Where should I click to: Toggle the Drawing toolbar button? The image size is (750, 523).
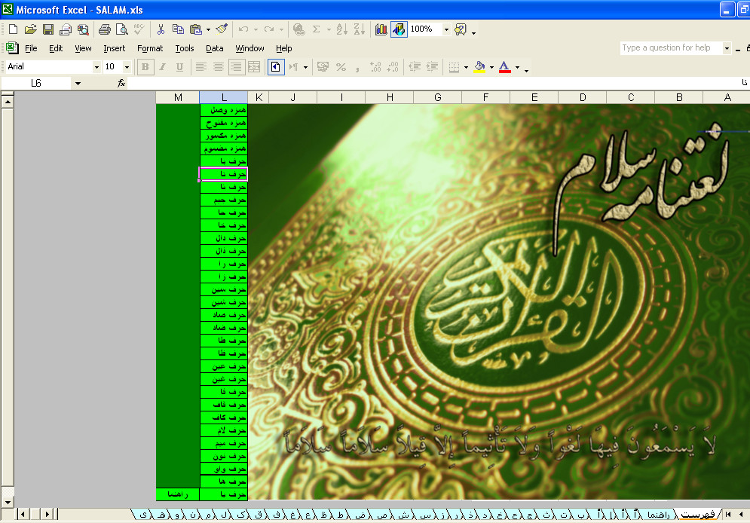pos(399,29)
